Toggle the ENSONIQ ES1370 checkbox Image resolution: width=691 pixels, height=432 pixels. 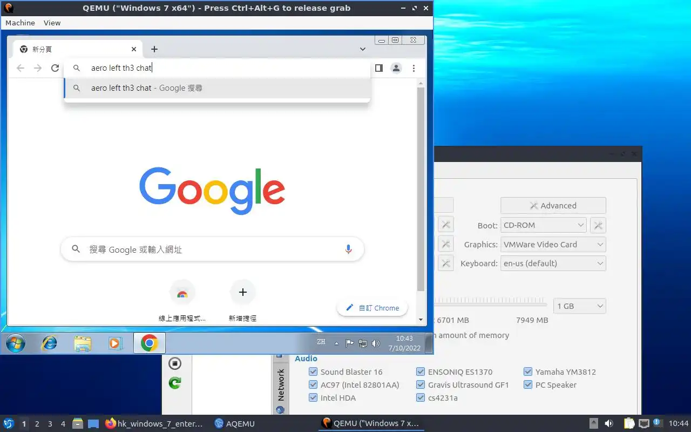coord(421,372)
